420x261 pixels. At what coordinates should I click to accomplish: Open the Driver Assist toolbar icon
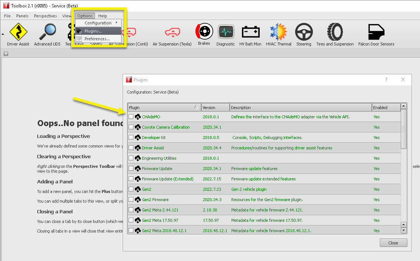18,33
